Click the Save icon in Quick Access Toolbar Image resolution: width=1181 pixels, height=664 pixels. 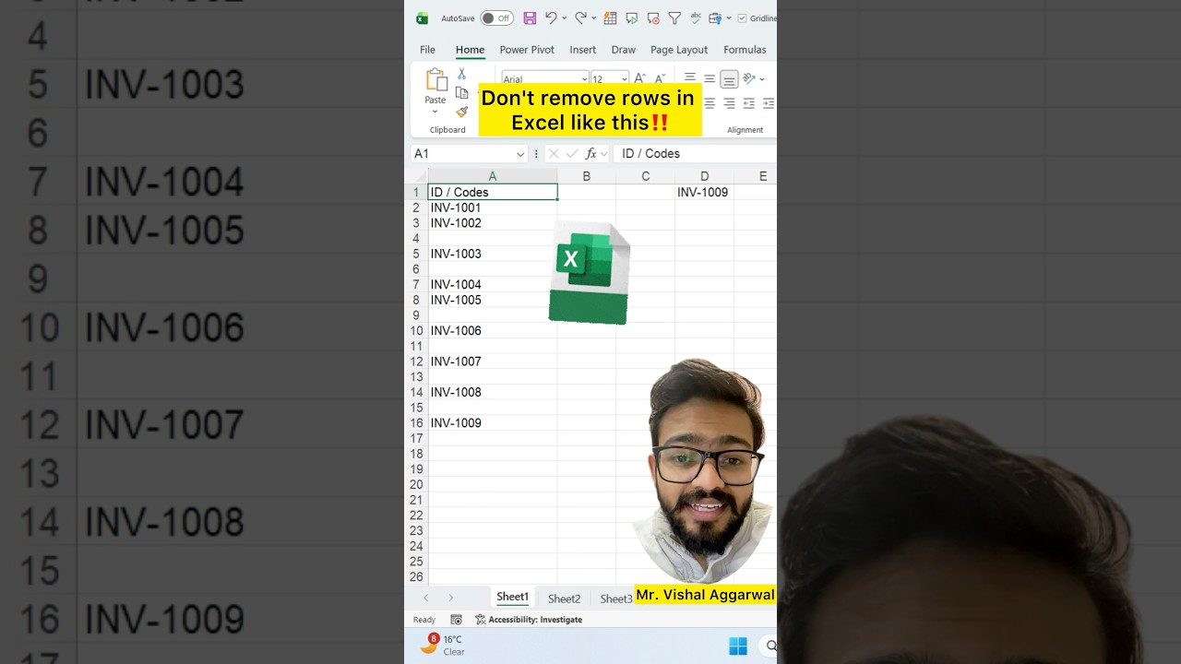click(530, 18)
